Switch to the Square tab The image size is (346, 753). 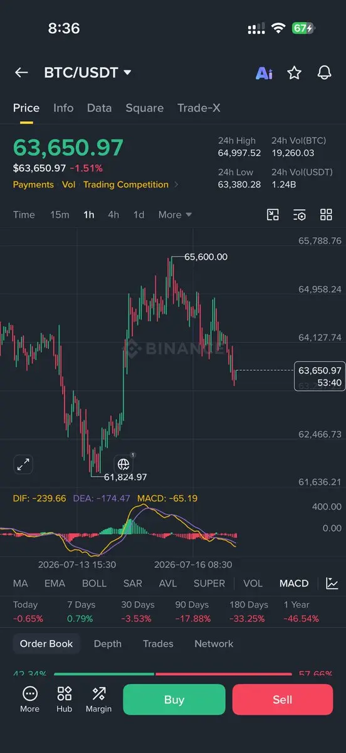coord(145,108)
